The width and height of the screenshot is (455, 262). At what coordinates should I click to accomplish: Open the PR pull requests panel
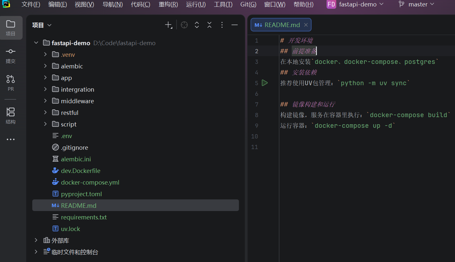11,83
